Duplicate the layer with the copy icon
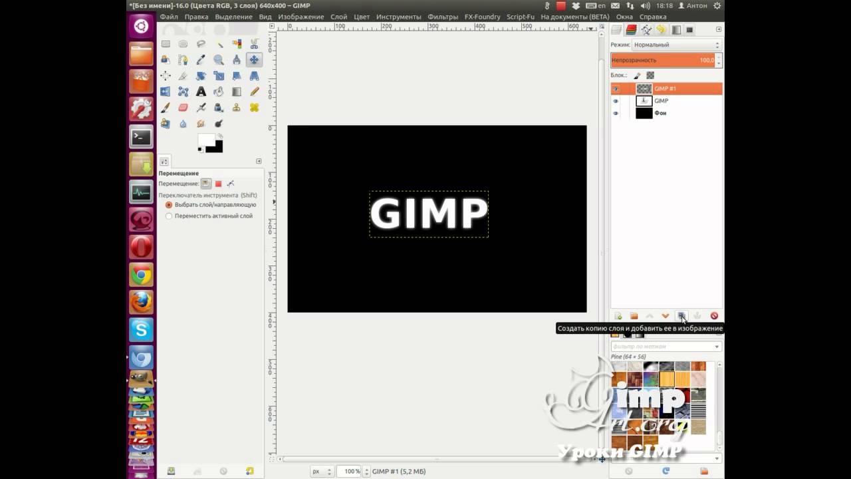Viewport: 851px width, 479px height. point(681,316)
